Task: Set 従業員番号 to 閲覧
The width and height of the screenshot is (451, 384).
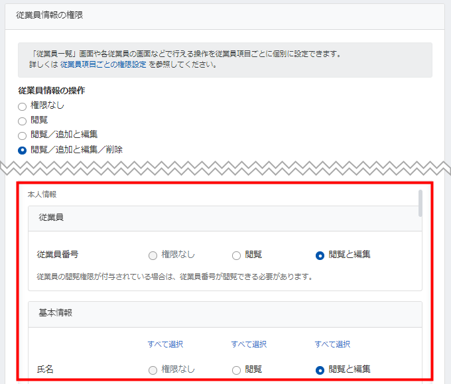Action: 236,255
